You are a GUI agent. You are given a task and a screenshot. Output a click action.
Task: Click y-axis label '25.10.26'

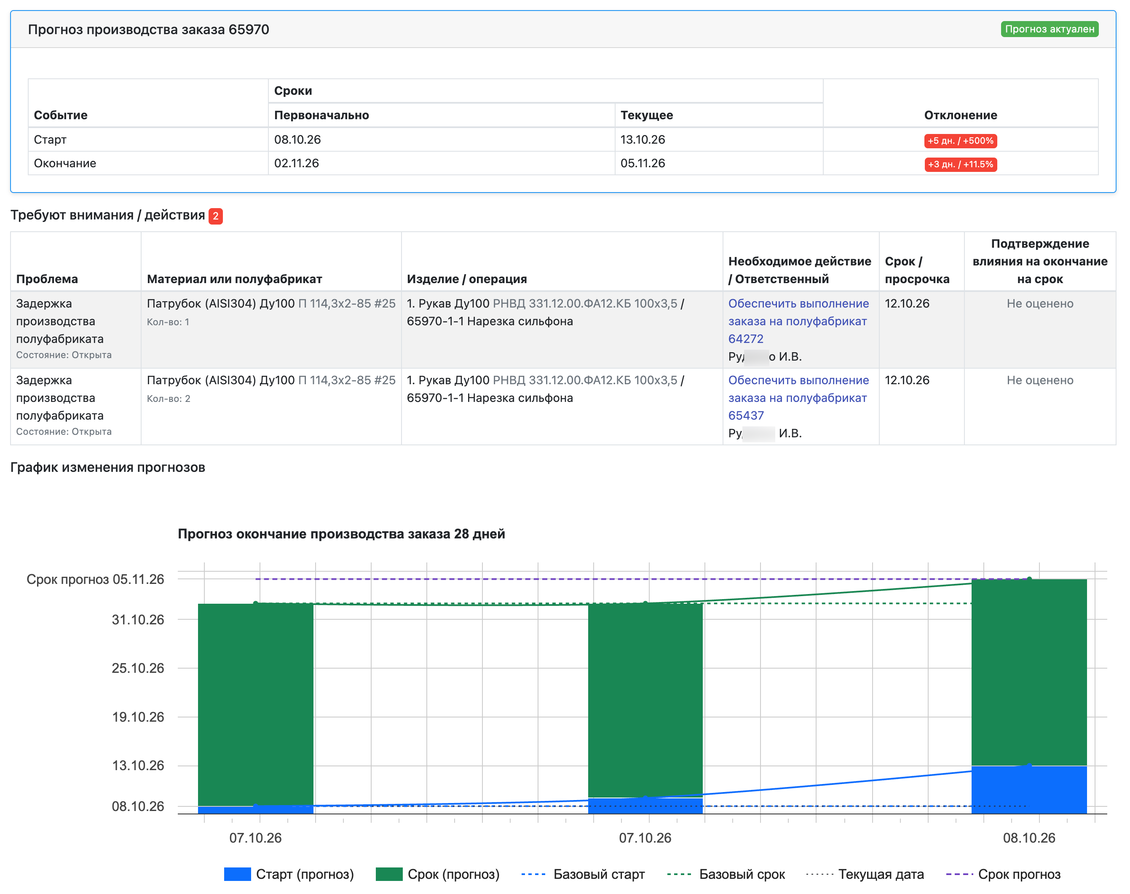click(138, 668)
